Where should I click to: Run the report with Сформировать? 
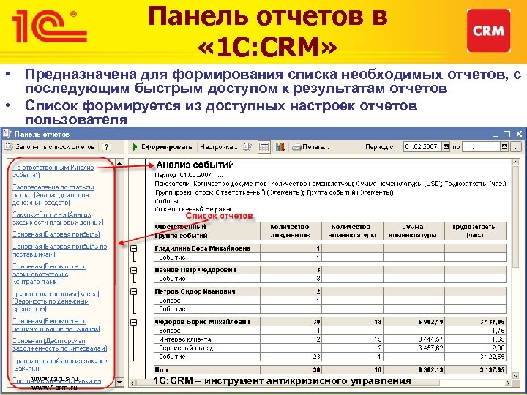[162, 147]
